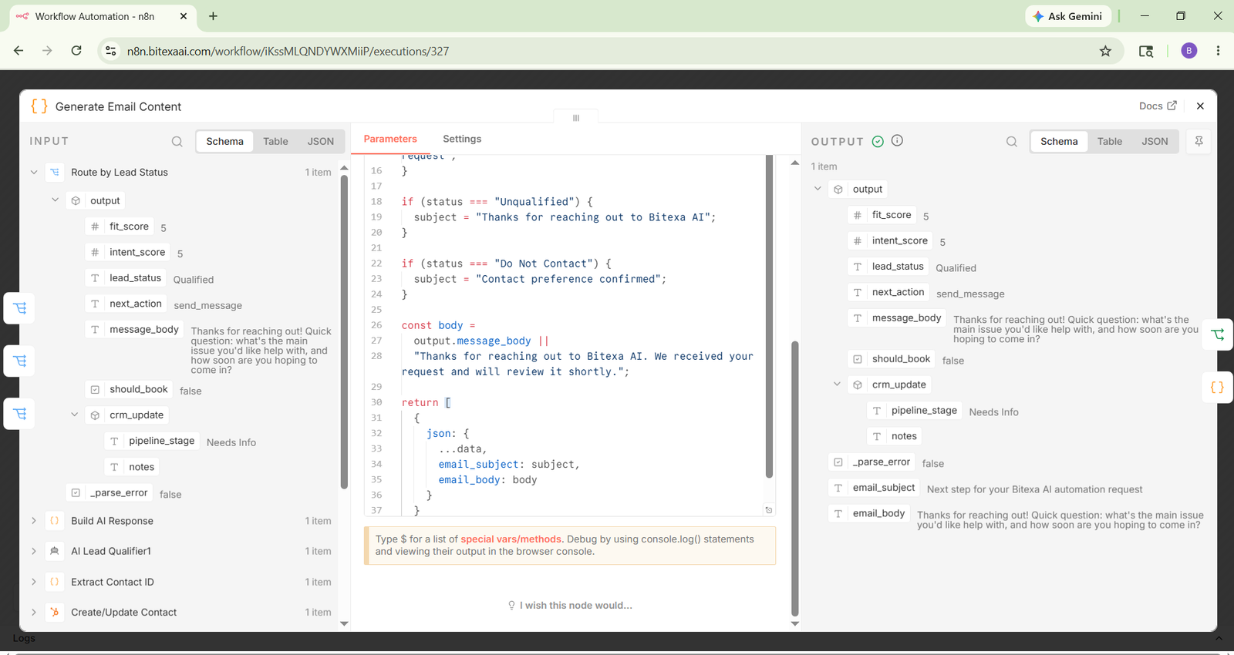
Task: Click the parameters panel scrollbar
Action: click(x=795, y=478)
